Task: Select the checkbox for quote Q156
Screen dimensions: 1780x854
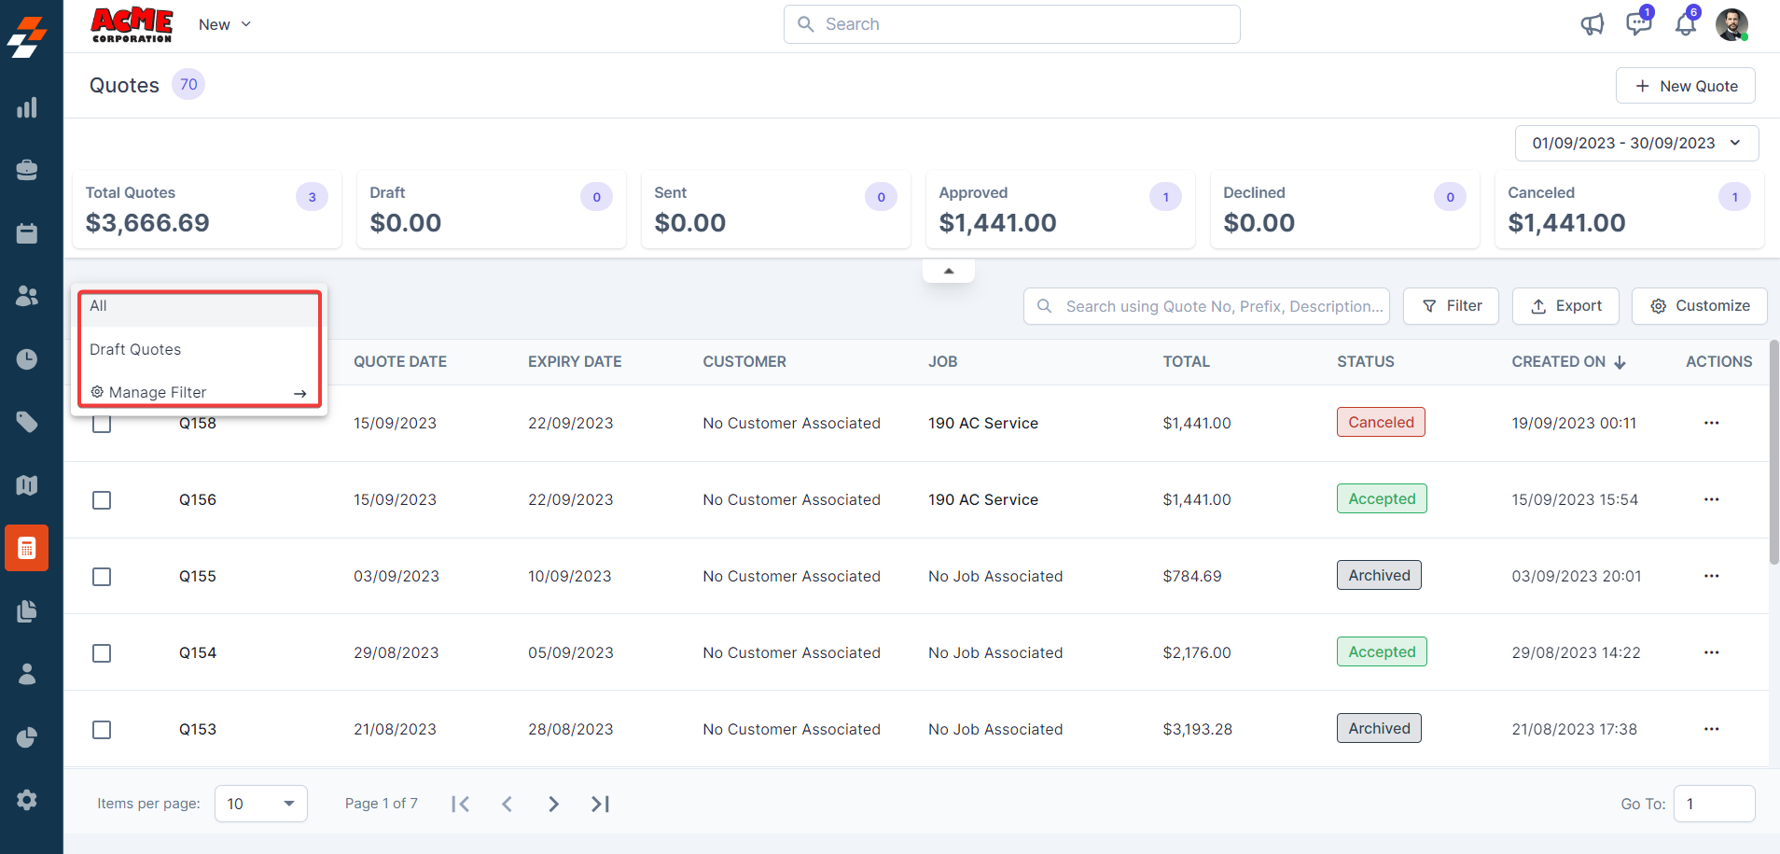Action: 102,500
